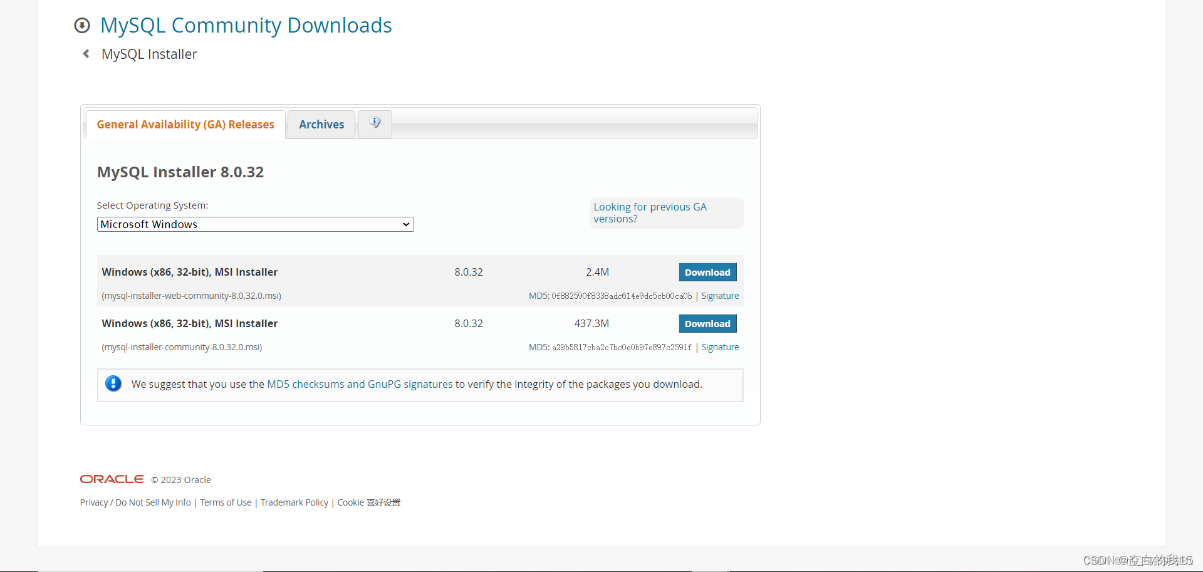Switch to General Availability (GA) Releases tab
Viewport: 1203px width, 572px height.
(185, 125)
